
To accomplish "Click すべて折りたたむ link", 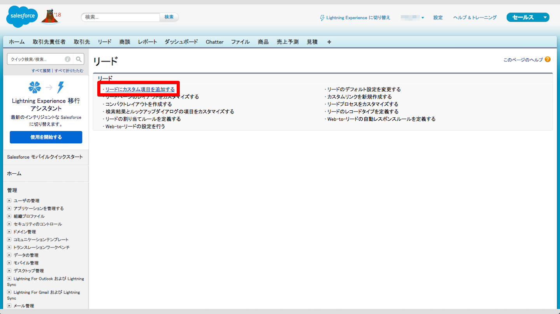I will point(69,71).
